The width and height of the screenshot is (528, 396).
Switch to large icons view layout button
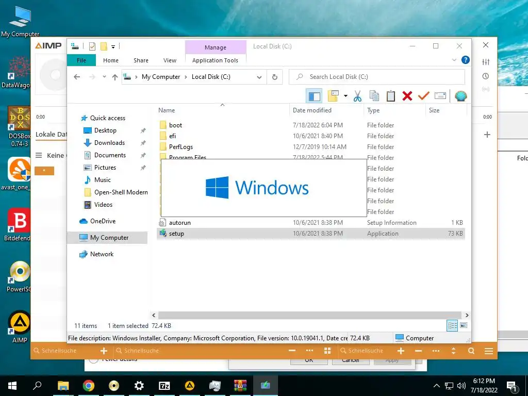pyautogui.click(x=464, y=325)
